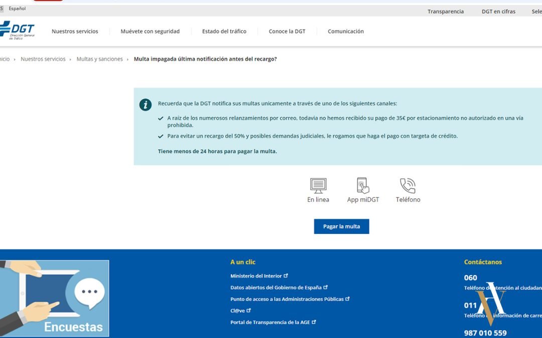Viewport: 542px width, 338px height.
Task: Select the Teléfono handset icon
Action: (408, 186)
